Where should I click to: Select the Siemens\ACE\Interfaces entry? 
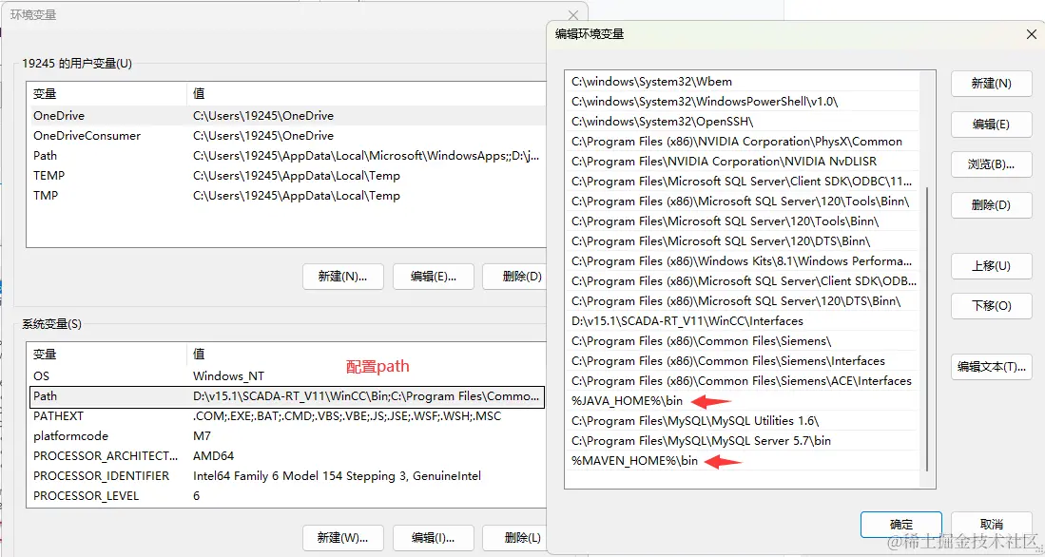(742, 381)
